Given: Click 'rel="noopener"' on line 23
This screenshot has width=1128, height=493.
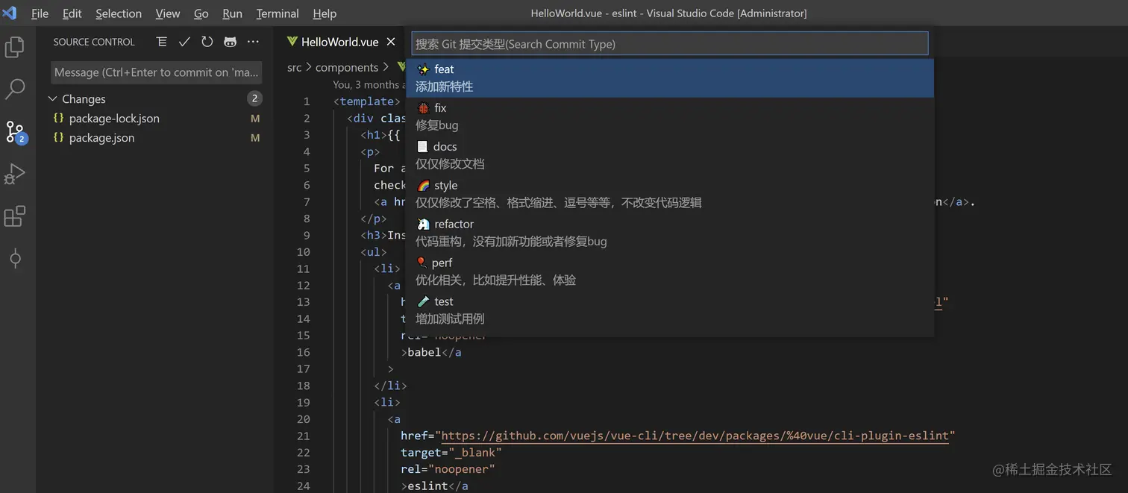Looking at the screenshot, I should (448, 469).
